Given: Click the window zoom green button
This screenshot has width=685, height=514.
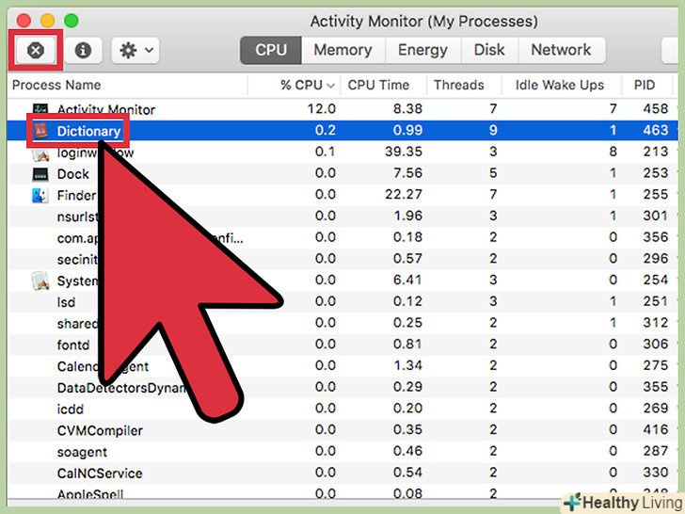Looking at the screenshot, I should click(71, 20).
